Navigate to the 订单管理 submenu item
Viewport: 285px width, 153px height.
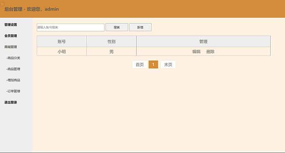click(13, 91)
